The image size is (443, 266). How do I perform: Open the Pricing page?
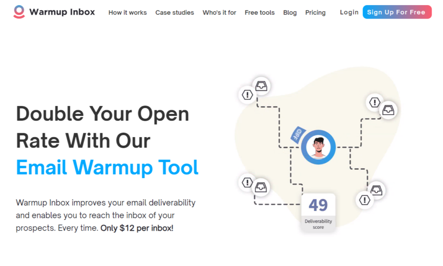coord(315,13)
